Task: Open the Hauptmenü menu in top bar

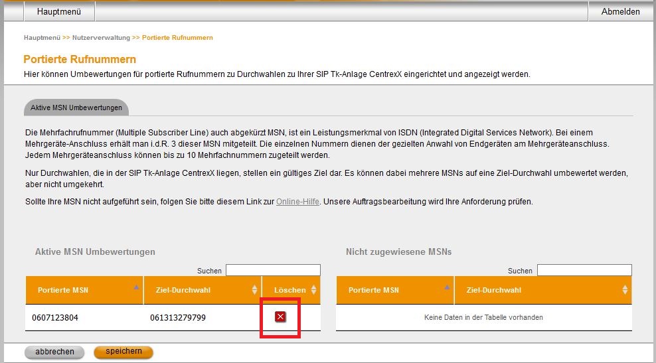Action: 59,11
